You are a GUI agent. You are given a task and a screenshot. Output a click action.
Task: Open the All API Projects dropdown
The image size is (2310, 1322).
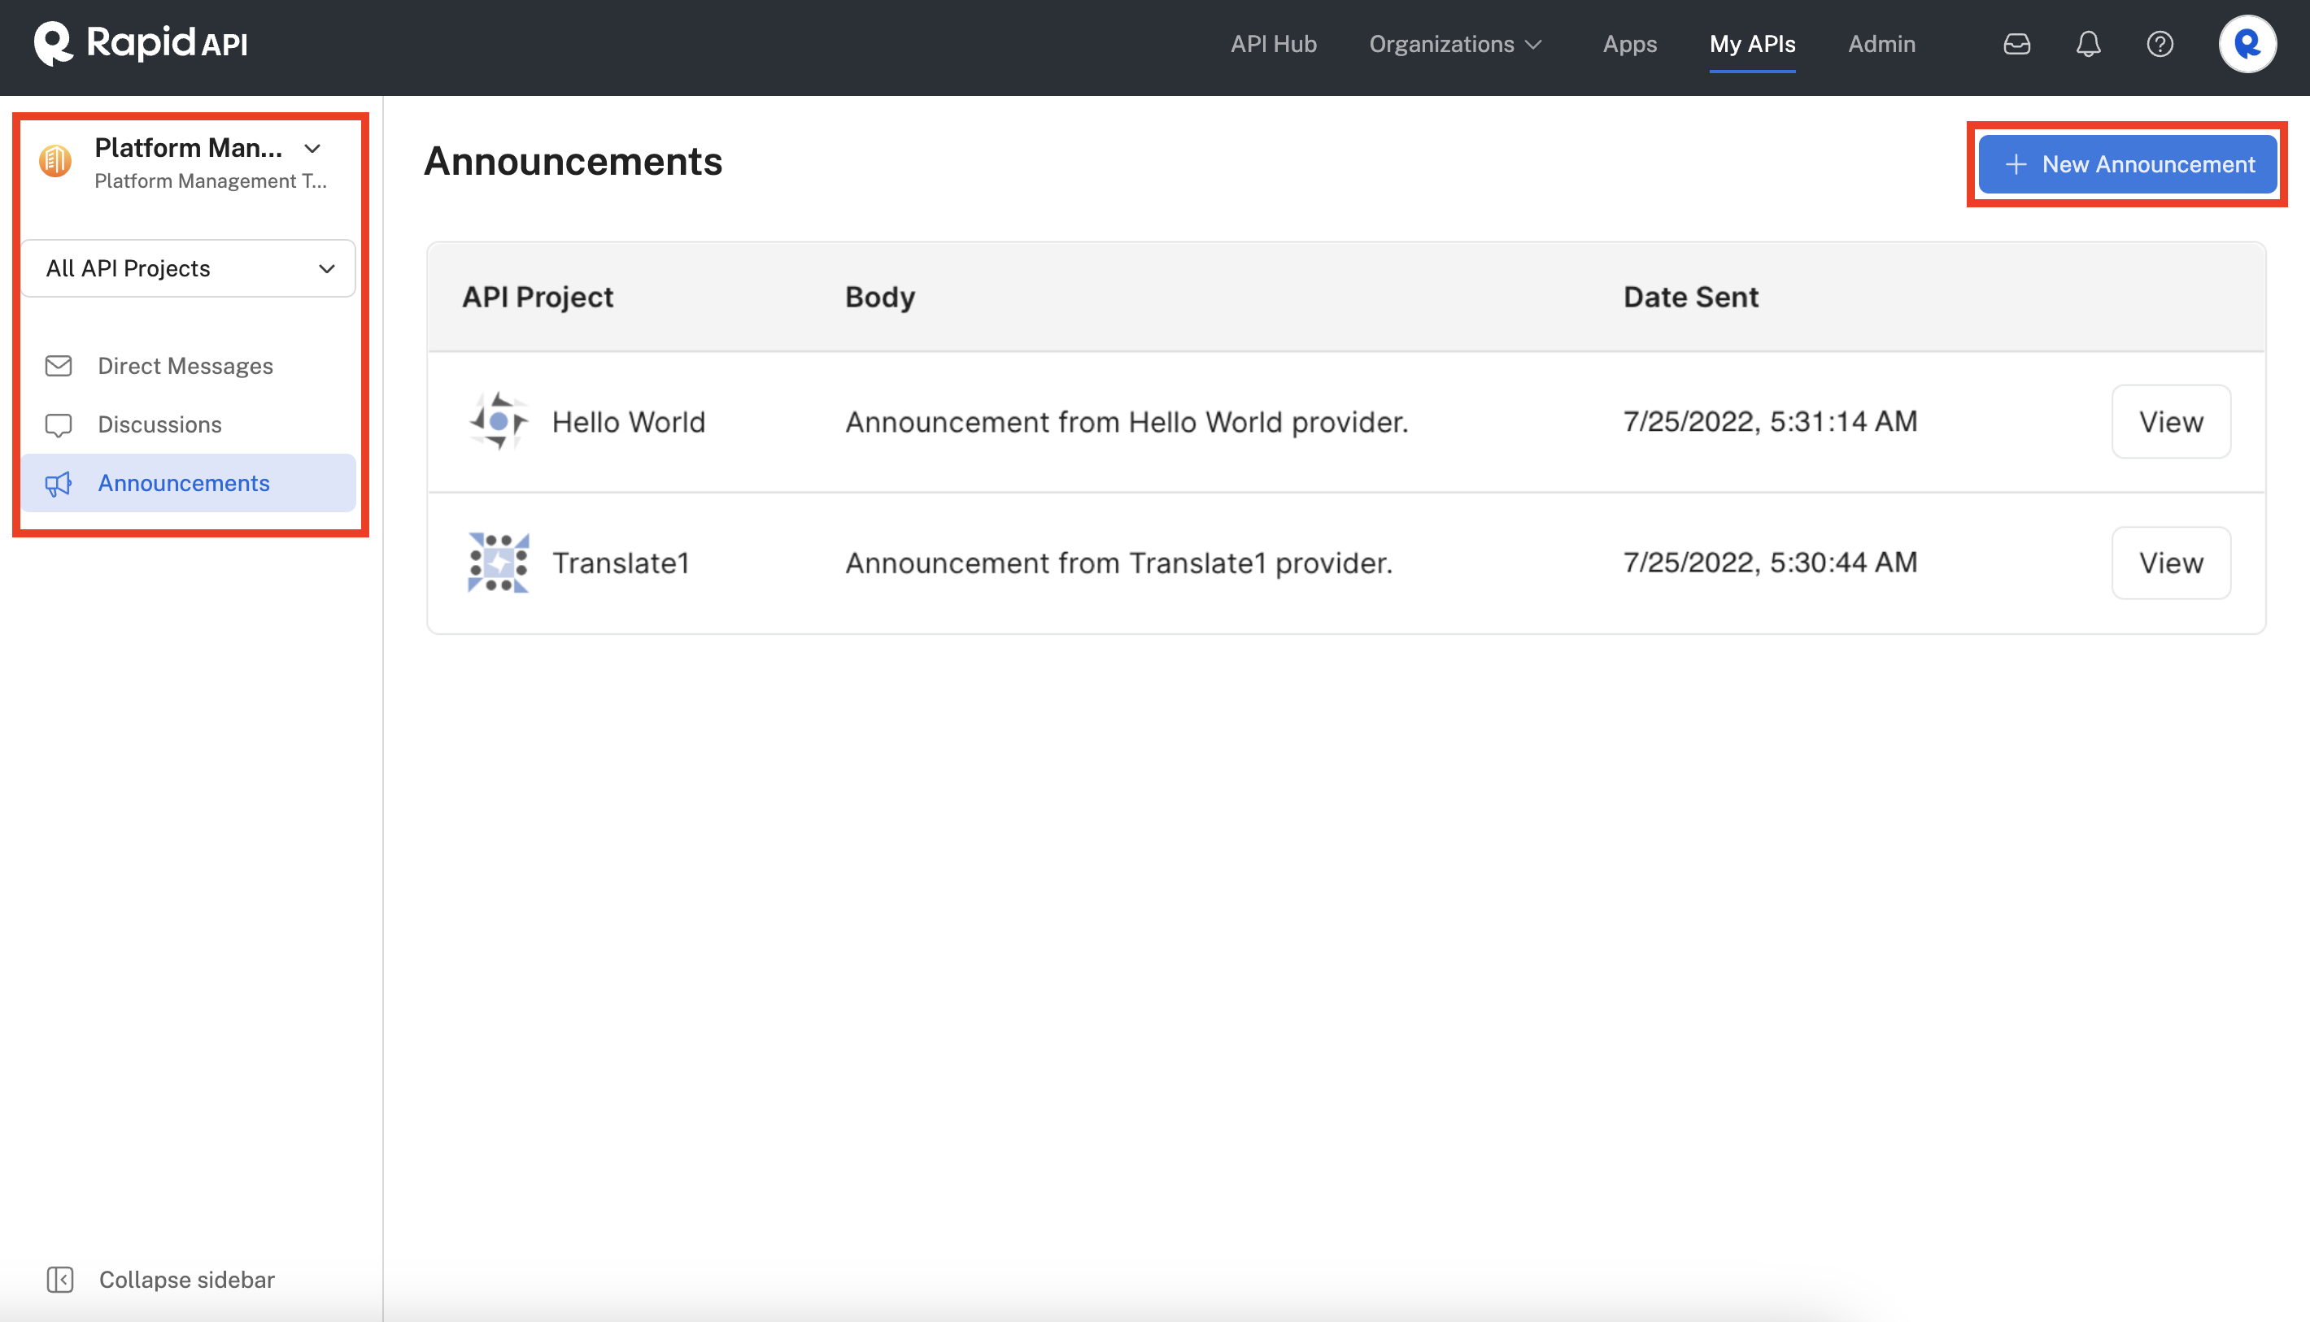tap(188, 269)
